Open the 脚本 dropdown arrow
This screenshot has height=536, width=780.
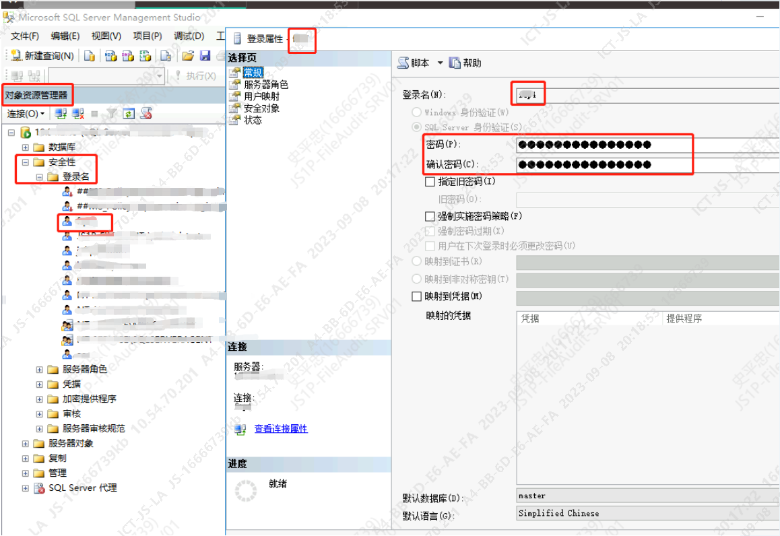(440, 63)
